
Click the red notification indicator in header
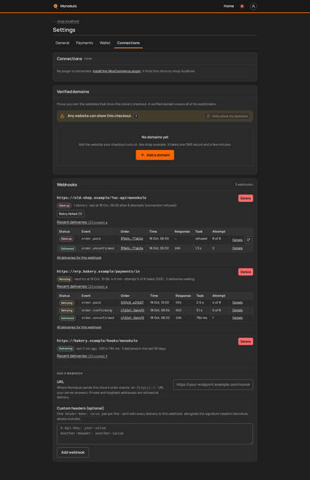[x=242, y=6]
